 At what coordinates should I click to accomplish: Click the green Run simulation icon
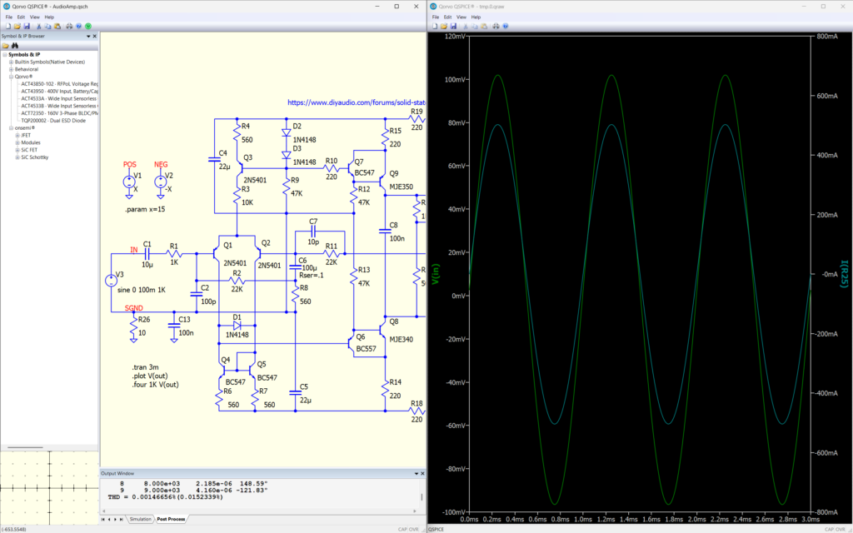click(87, 26)
